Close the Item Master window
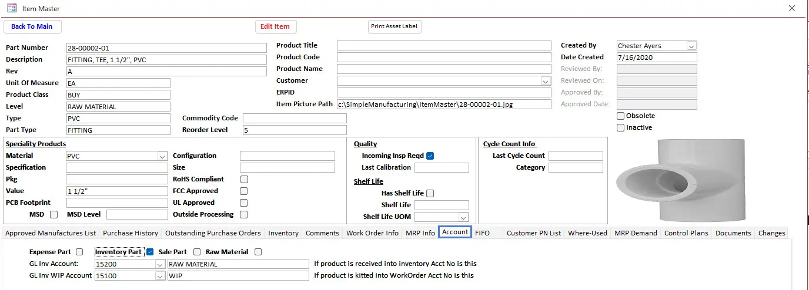Viewport: 809px width, 290px height. tap(791, 8)
